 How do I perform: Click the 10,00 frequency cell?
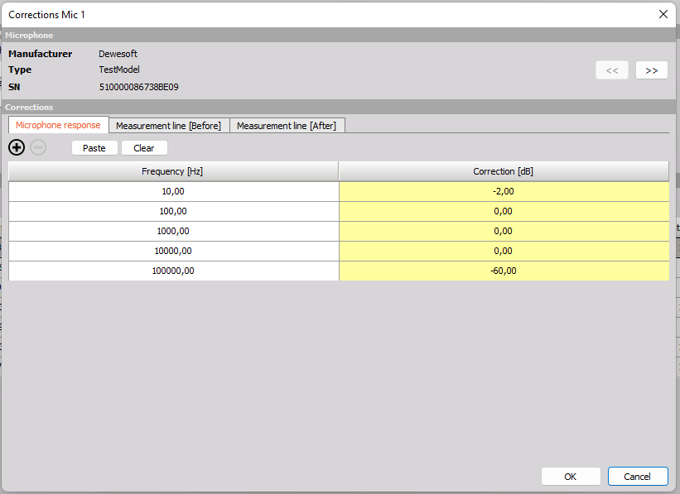(172, 191)
